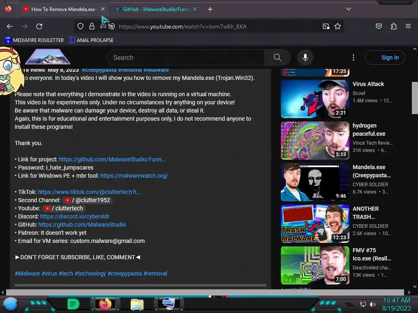Open the hydrogen peaceful.exe video thumbnail
Screen dimensions: 418x313
click(x=315, y=141)
